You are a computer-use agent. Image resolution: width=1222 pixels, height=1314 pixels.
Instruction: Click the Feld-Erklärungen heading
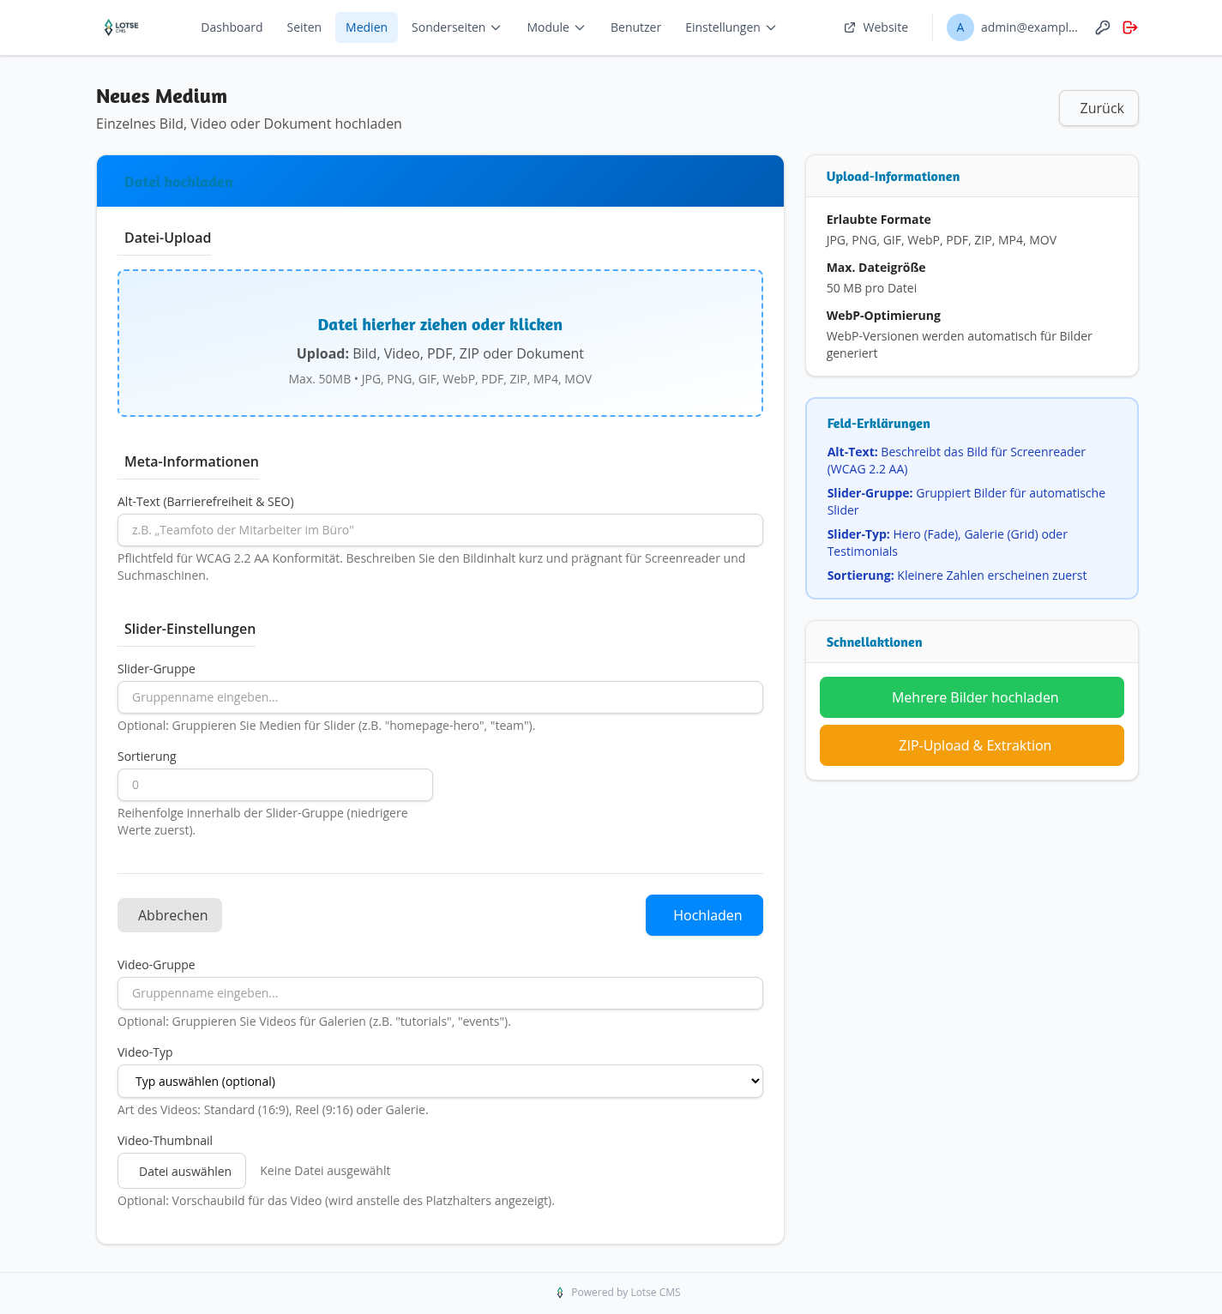click(x=878, y=424)
